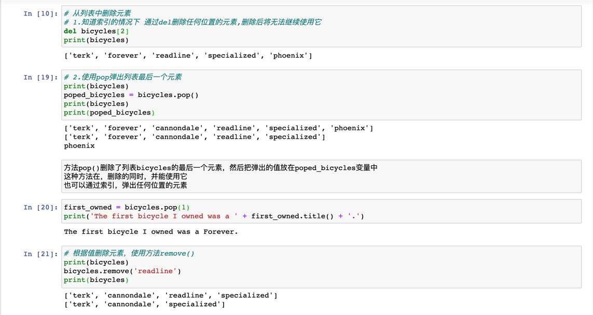Click the bicycles.remove('readline') code line
This screenshot has height=315, width=593.
tap(122, 271)
